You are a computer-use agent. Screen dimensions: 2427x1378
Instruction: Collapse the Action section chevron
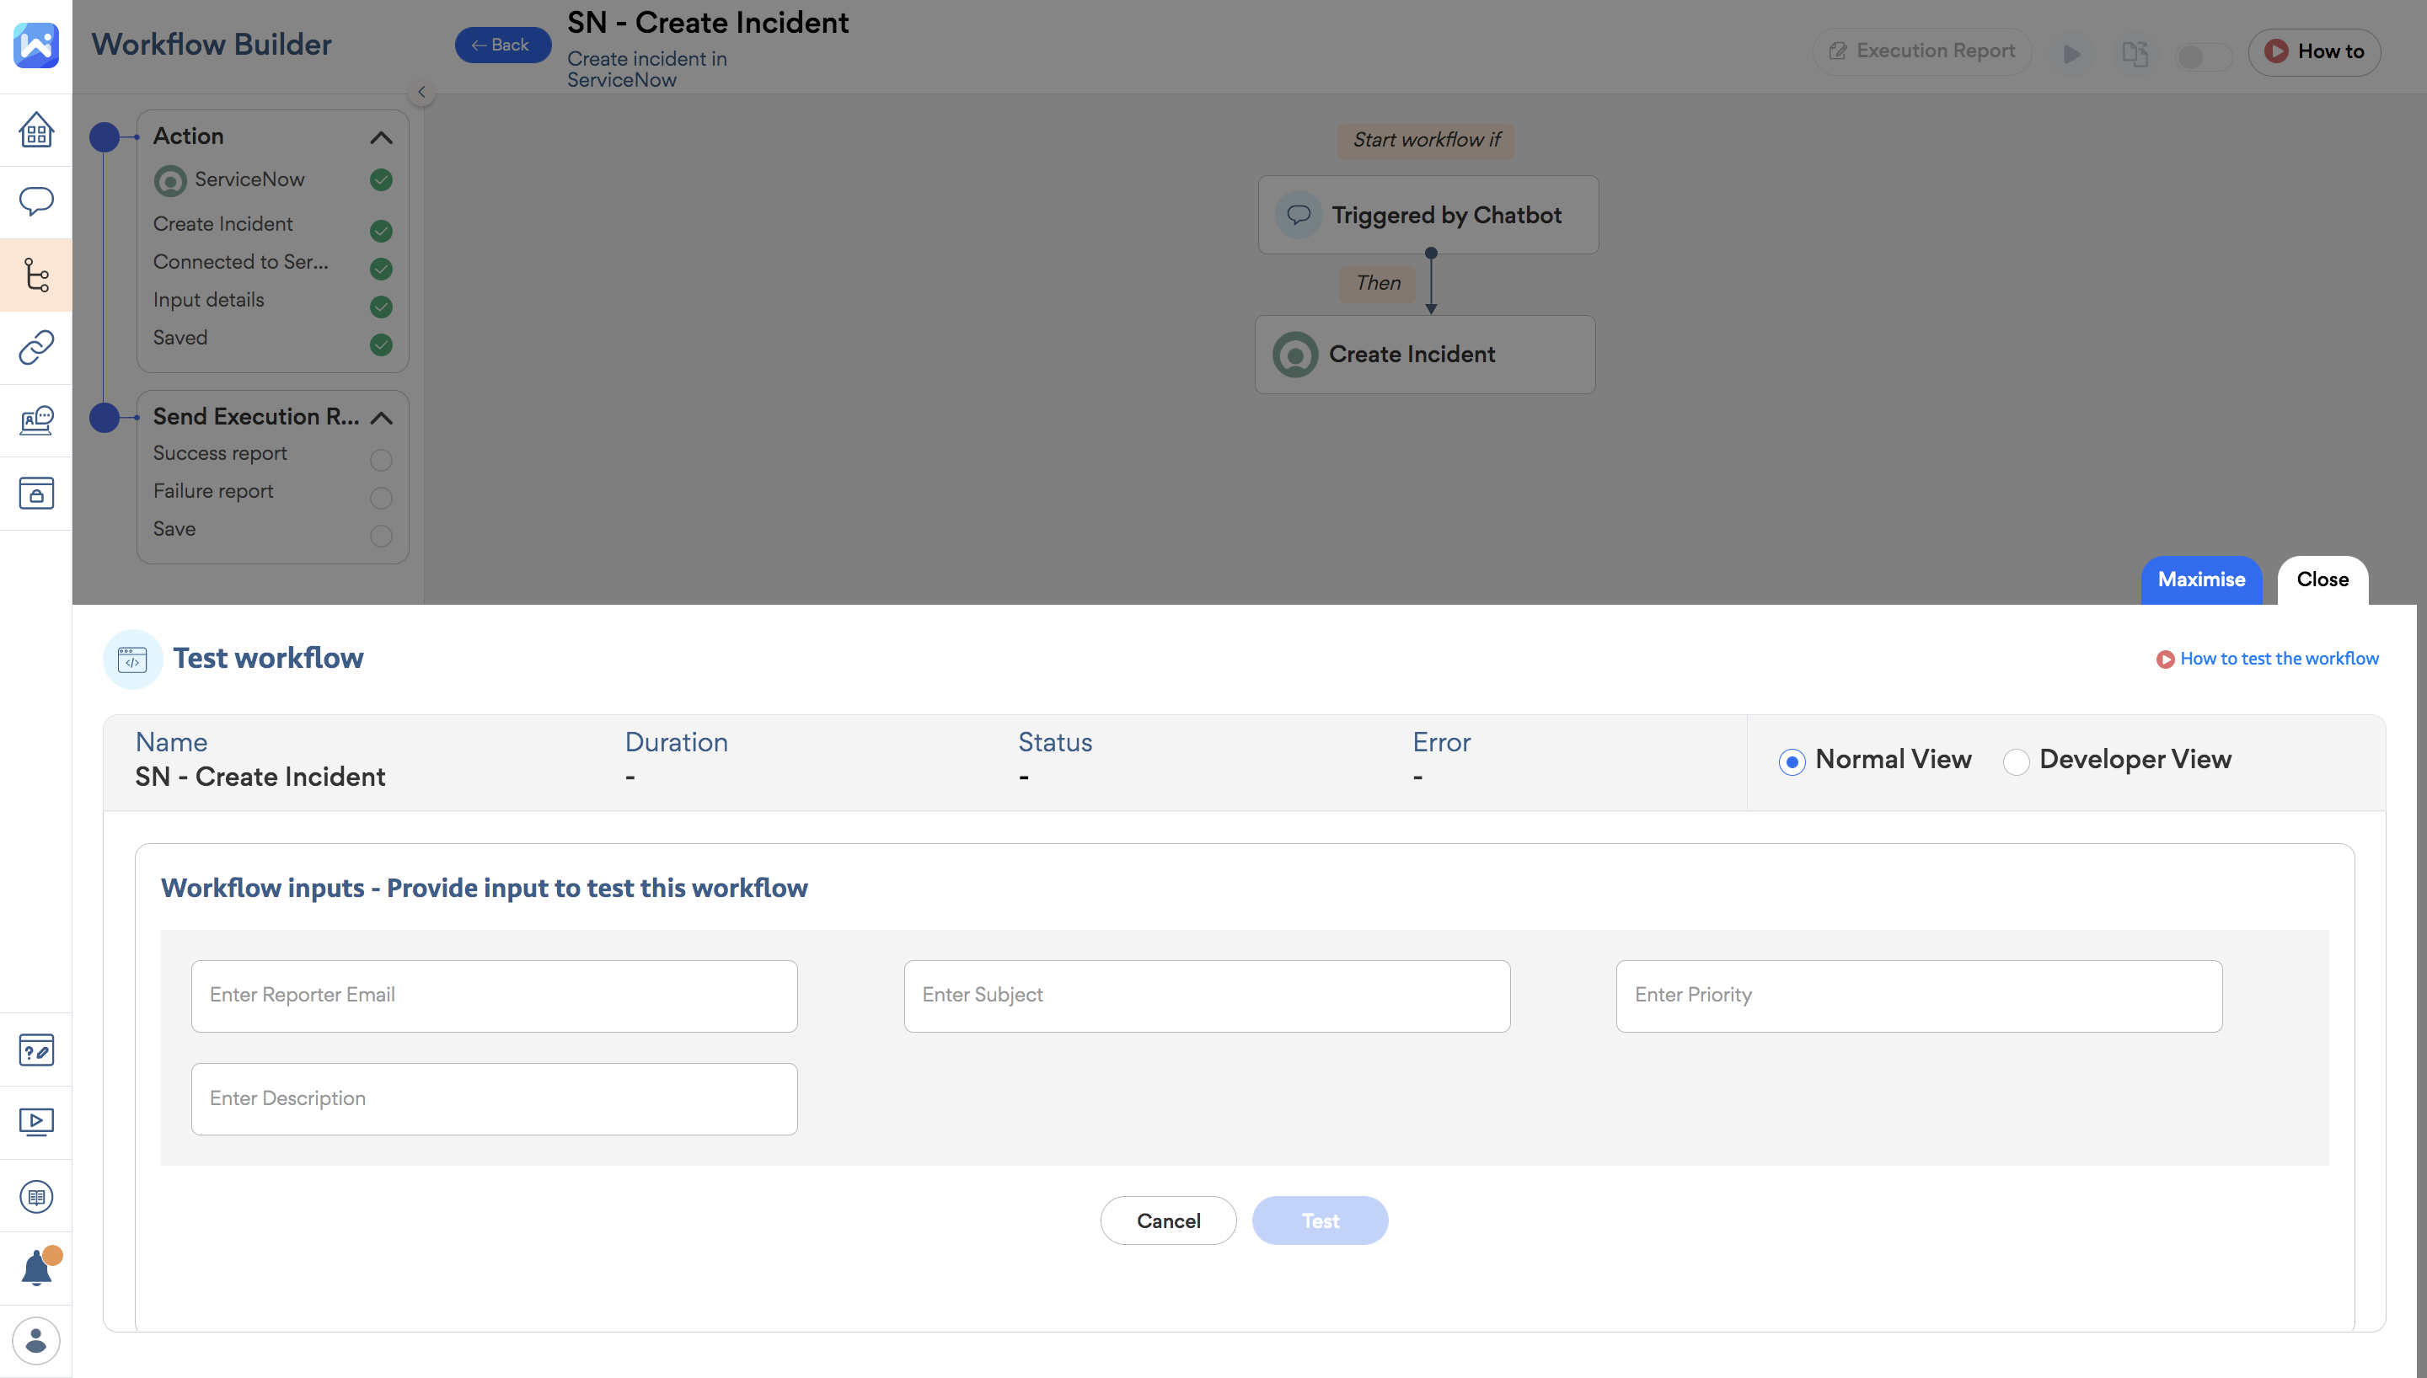tap(381, 138)
